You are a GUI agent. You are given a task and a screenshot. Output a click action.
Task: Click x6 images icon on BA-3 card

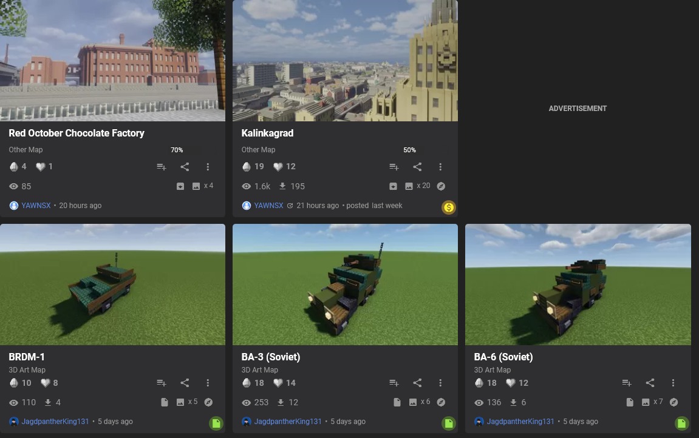pos(413,402)
